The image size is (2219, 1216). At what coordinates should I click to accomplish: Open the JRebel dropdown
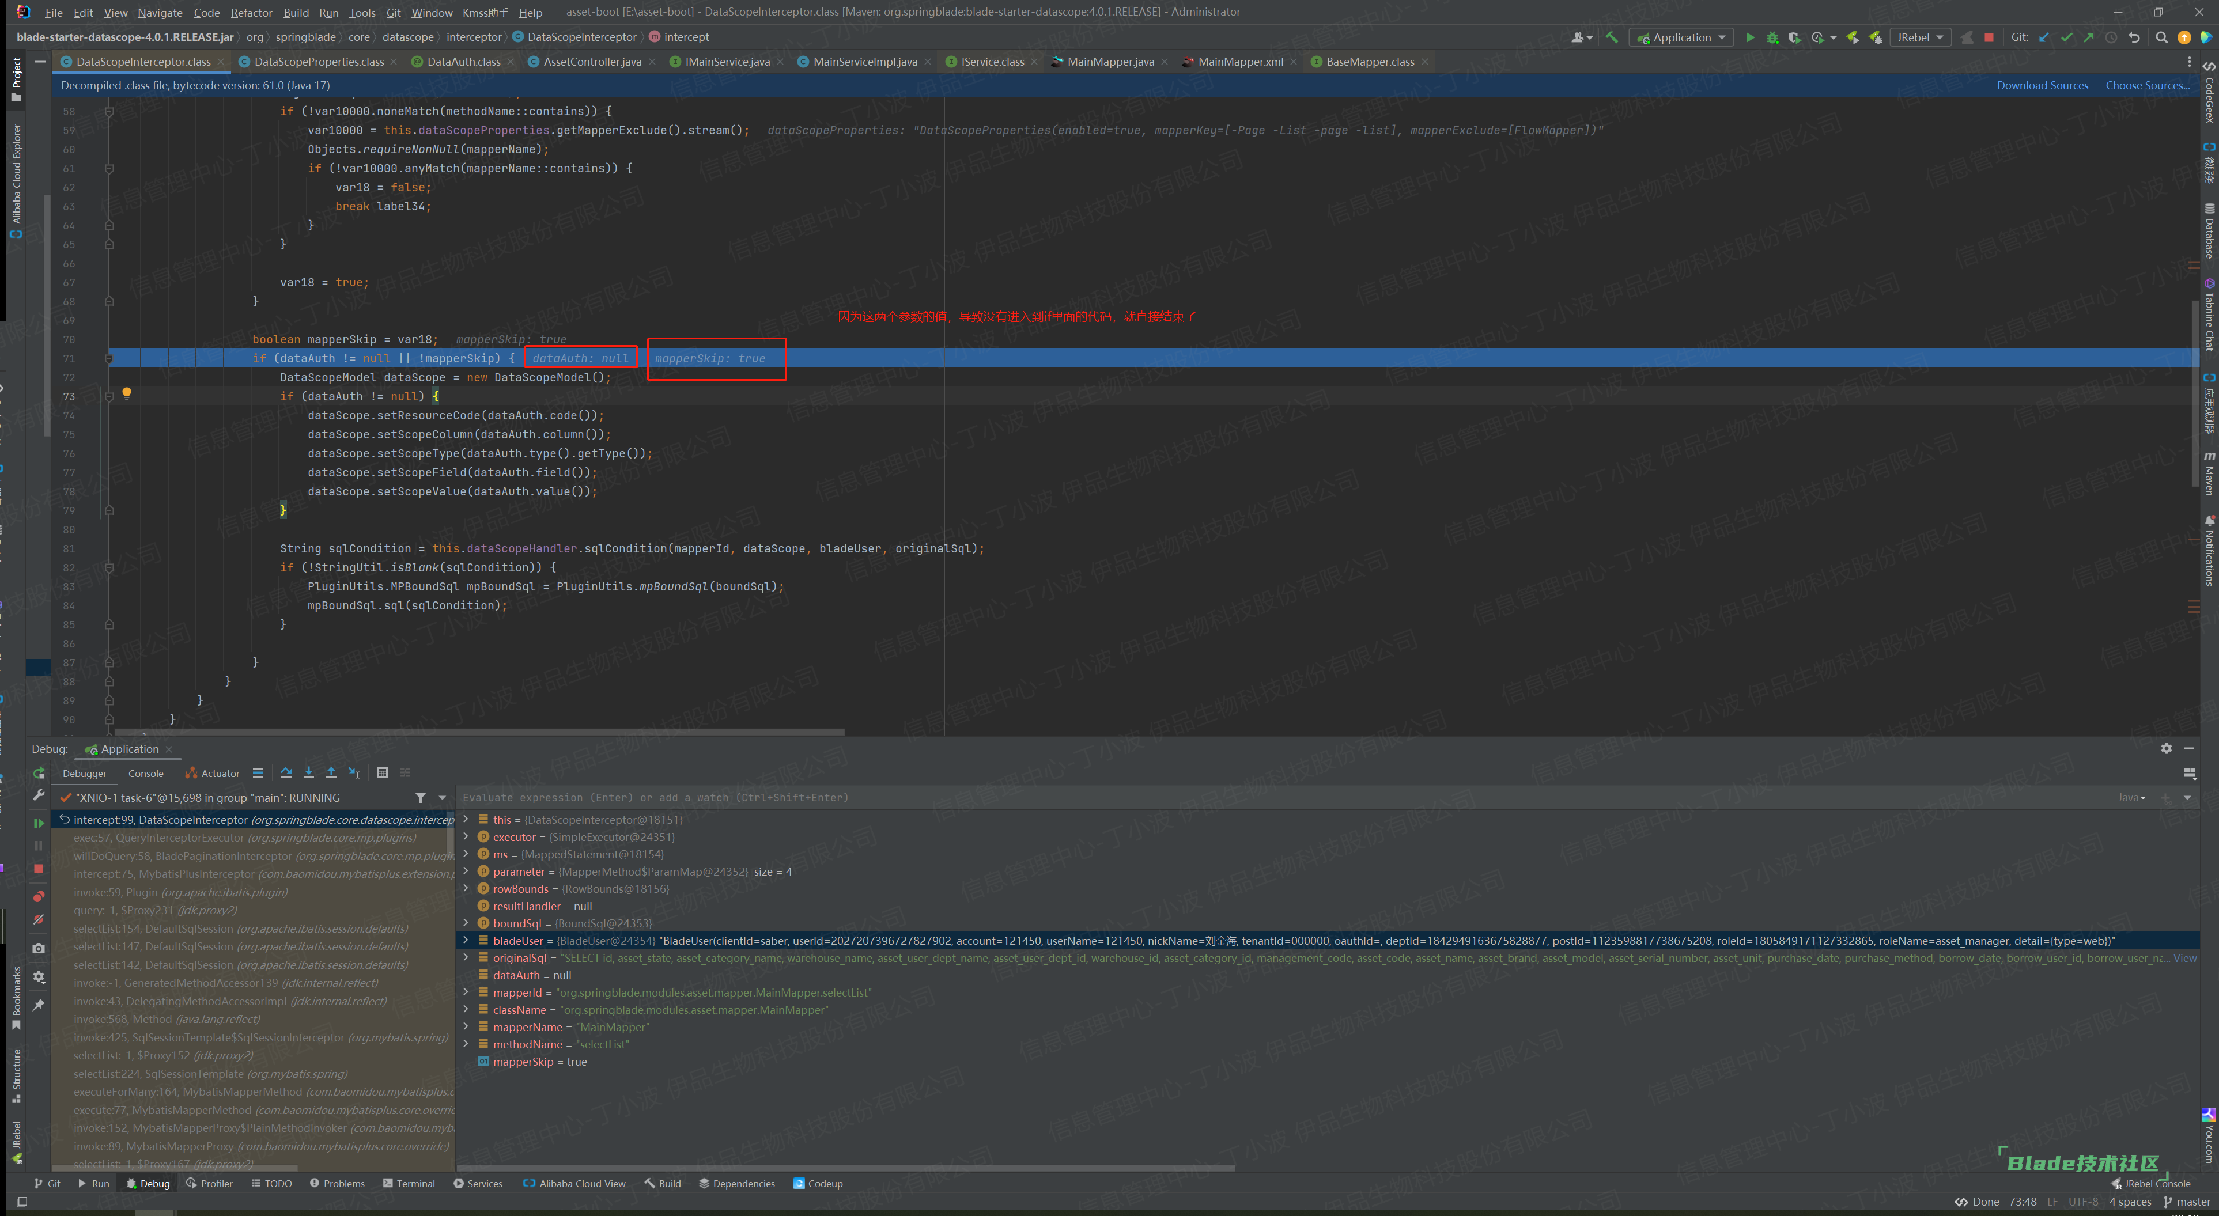(x=1920, y=37)
